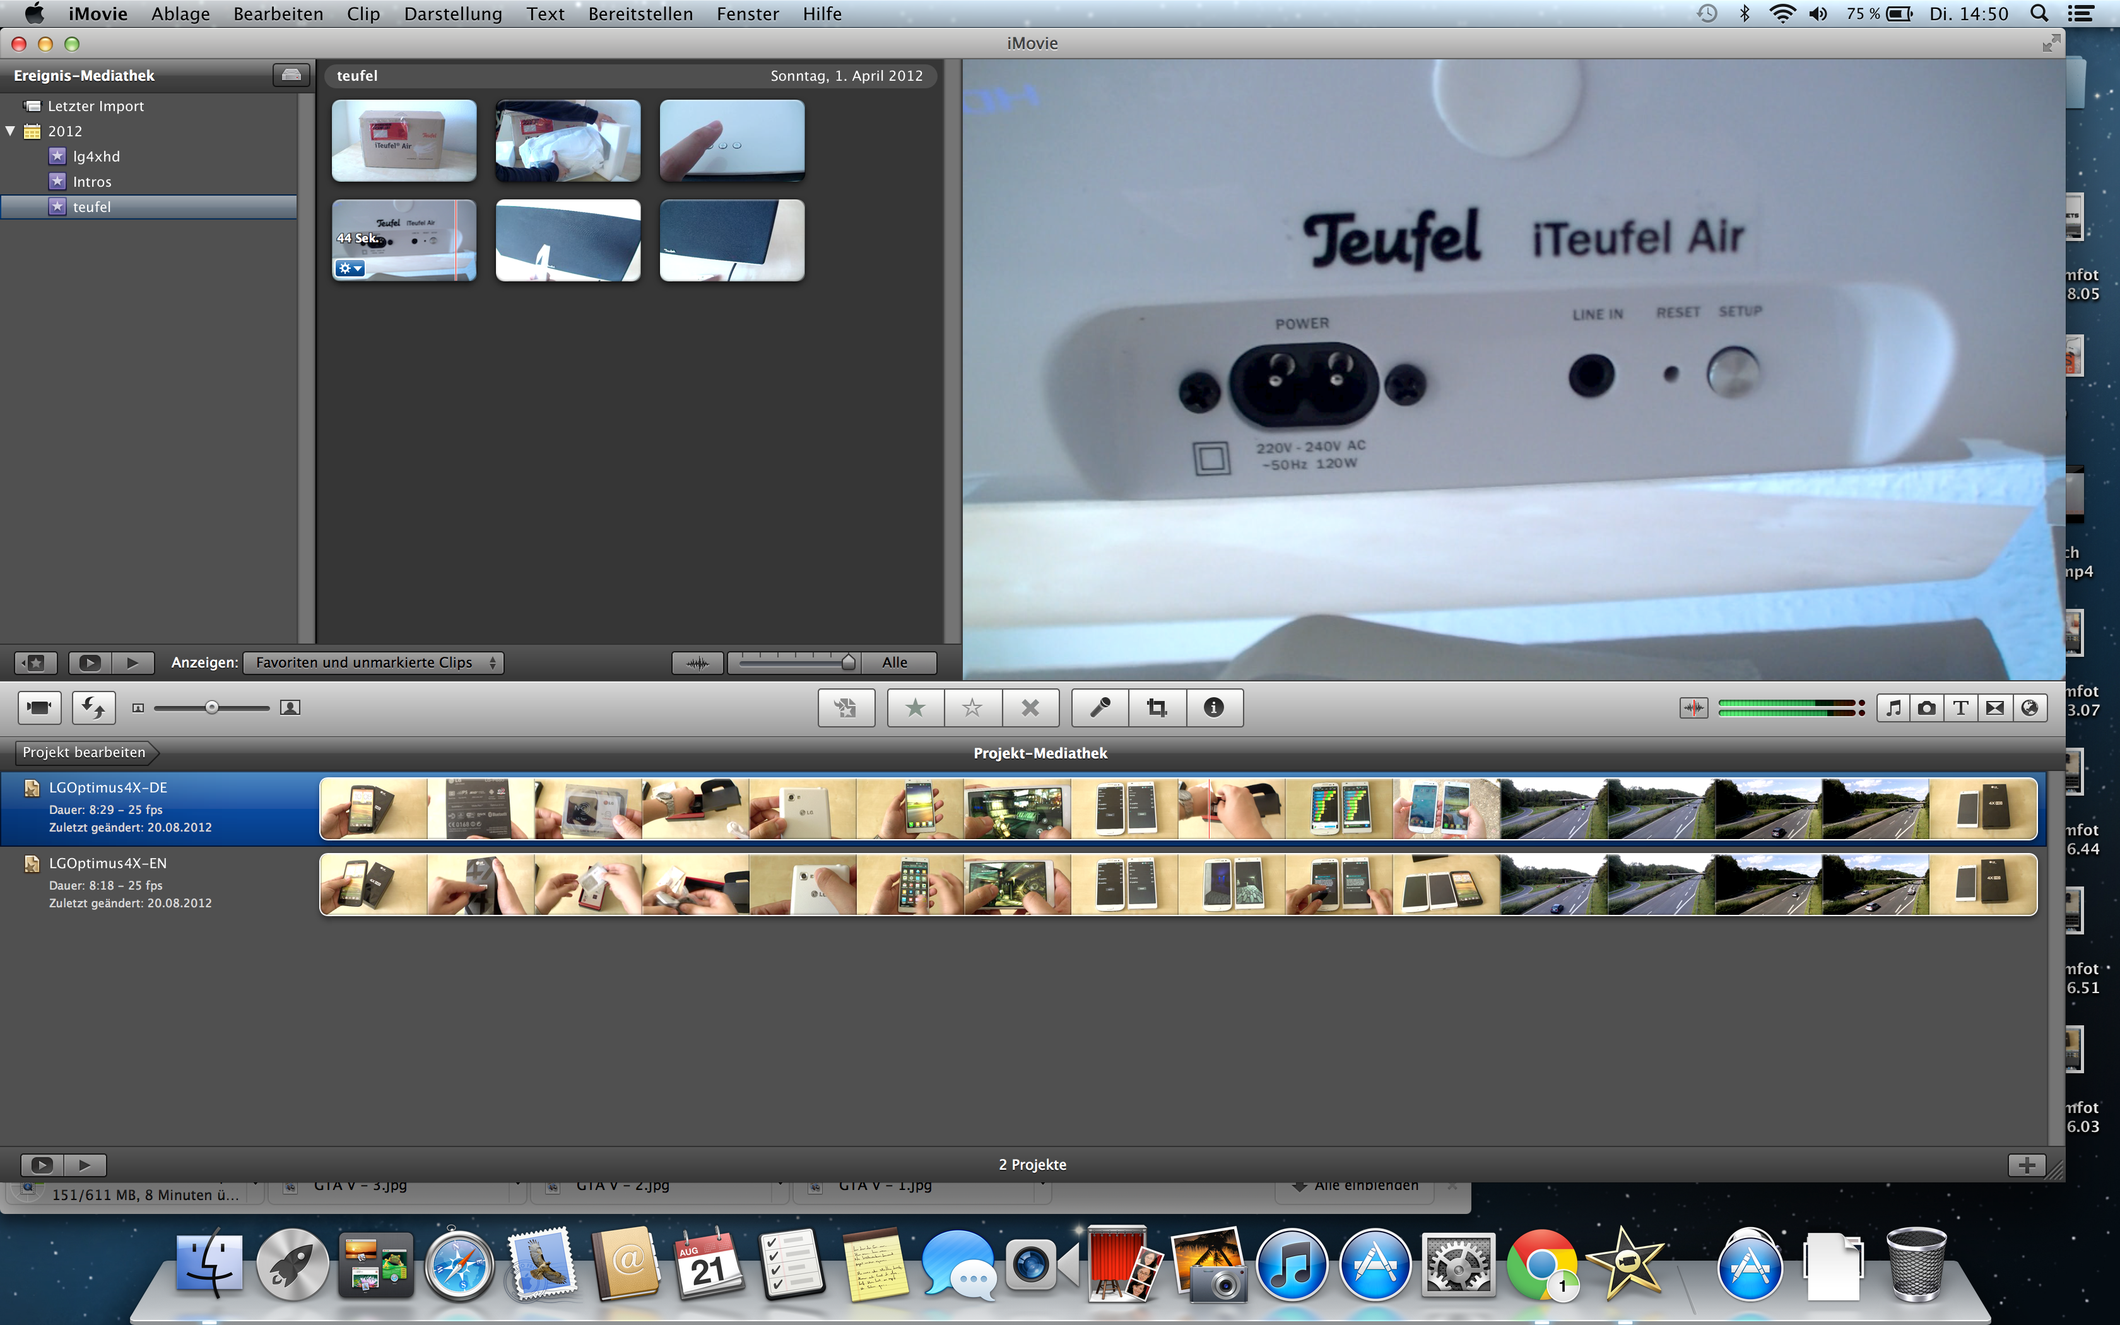Reject selection with X button
2120x1325 pixels.
1030,707
